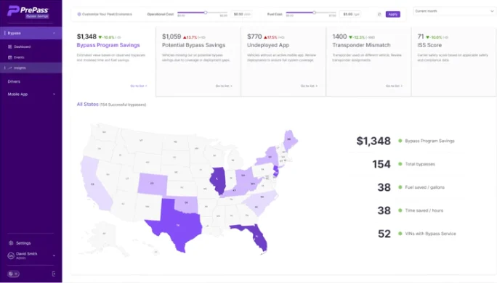Click the green dot beside Time saved / hours
Image resolution: width=497 pixels, height=283 pixels.
click(400, 210)
